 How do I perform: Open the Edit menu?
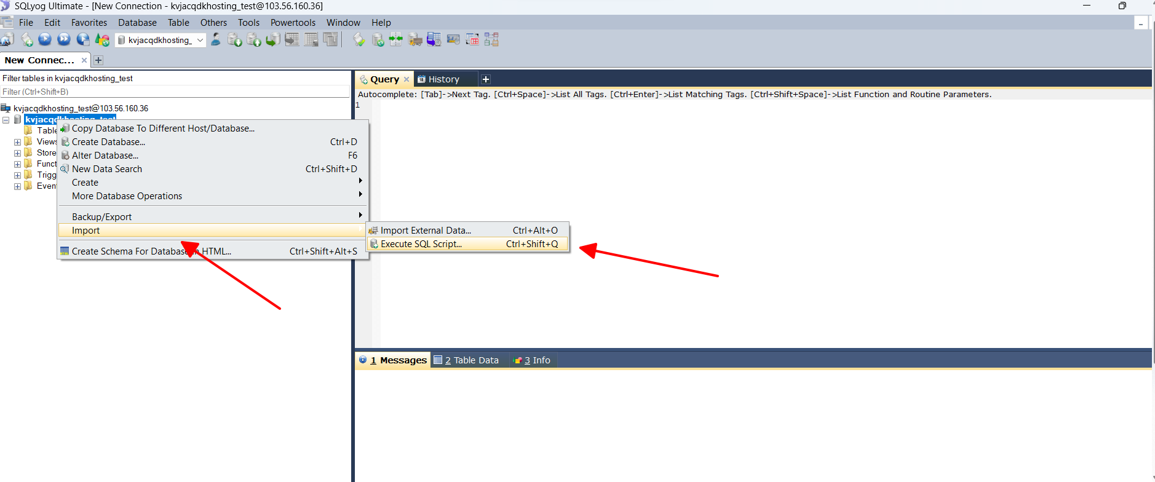[x=52, y=23]
